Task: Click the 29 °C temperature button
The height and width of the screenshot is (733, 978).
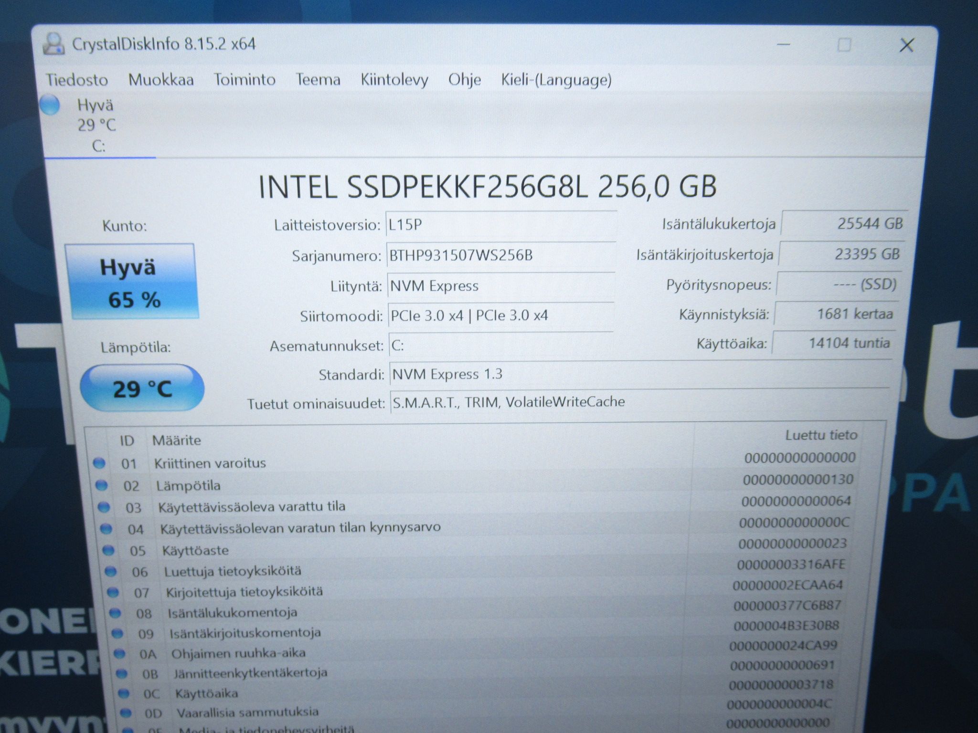Action: [x=142, y=388]
